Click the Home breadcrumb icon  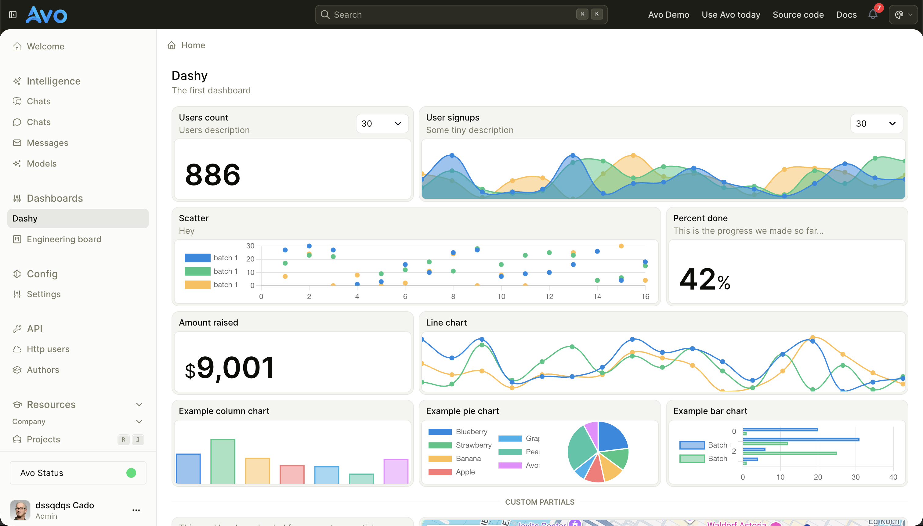172,45
